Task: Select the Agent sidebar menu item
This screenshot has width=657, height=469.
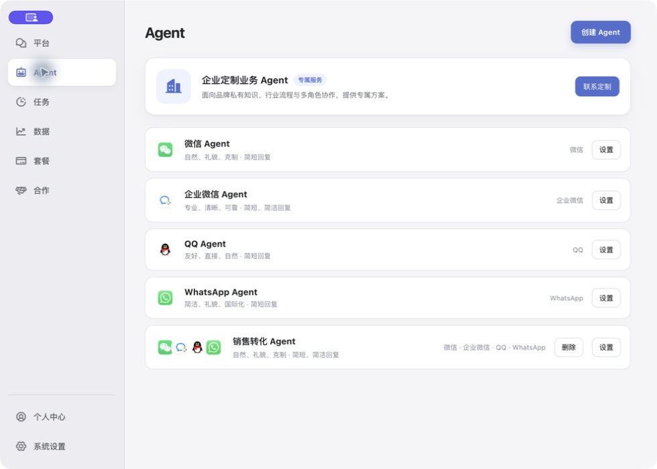Action: pos(62,72)
